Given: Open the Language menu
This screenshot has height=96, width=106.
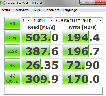Looking at the screenshot, I should point(70,10).
